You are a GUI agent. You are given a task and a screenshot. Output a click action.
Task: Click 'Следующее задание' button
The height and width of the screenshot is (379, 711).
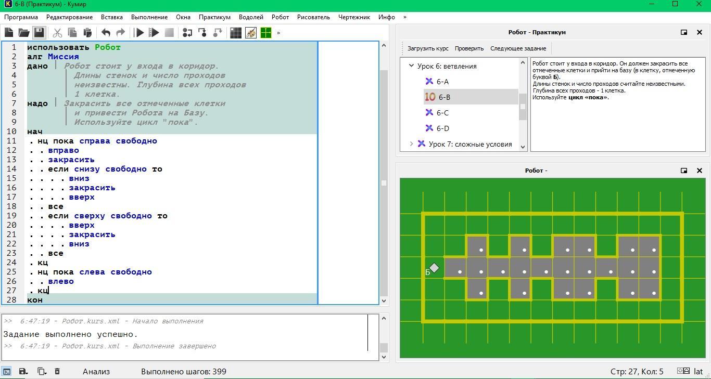tap(518, 48)
